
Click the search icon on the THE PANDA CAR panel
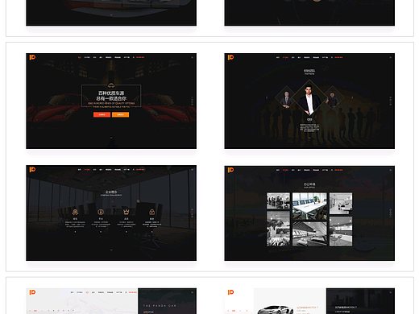point(192,292)
